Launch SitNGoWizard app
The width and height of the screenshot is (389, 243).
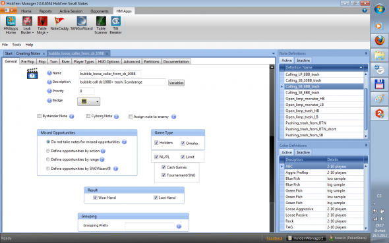(x=81, y=24)
